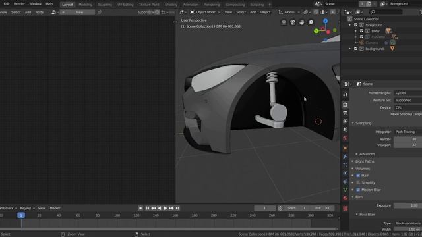This screenshot has height=237, width=422.
Task: Open the Output properties tab icon
Action: 346,113
